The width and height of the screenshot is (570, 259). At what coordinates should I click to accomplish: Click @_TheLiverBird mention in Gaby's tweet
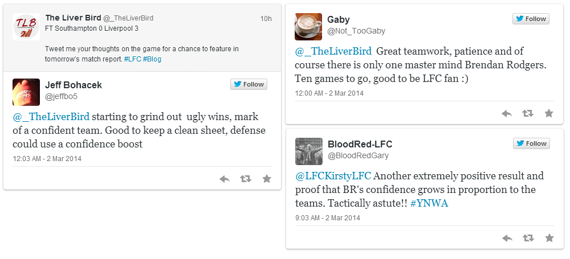pyautogui.click(x=333, y=51)
